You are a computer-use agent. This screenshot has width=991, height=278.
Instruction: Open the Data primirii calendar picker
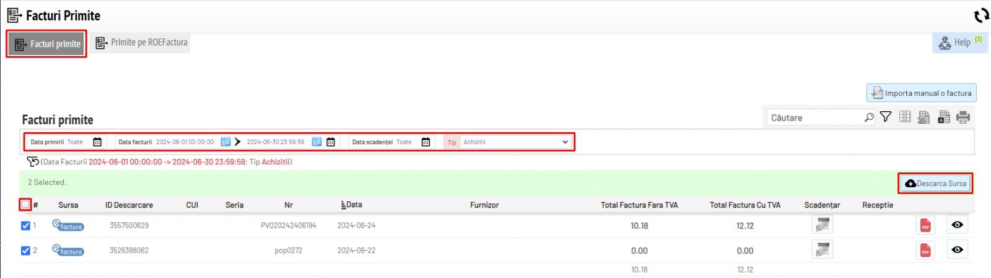point(97,142)
